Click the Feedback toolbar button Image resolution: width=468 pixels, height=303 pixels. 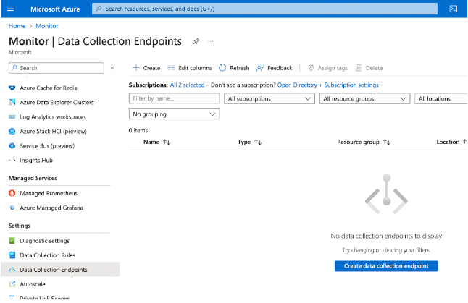pyautogui.click(x=274, y=68)
